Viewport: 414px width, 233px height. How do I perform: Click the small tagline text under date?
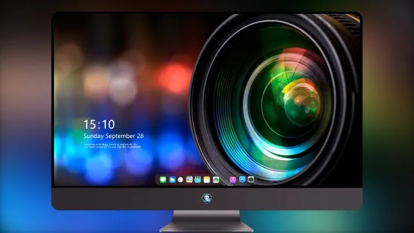click(112, 146)
